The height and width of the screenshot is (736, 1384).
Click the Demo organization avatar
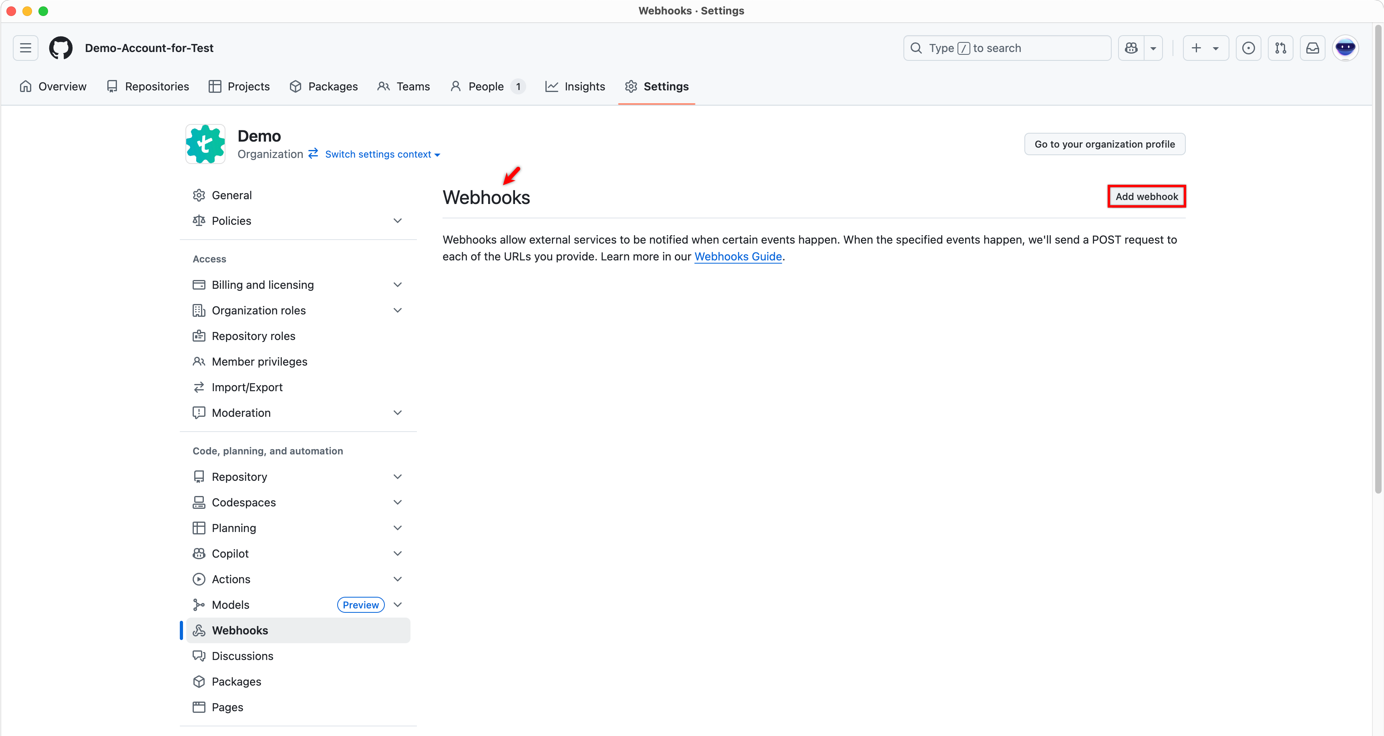pos(205,143)
